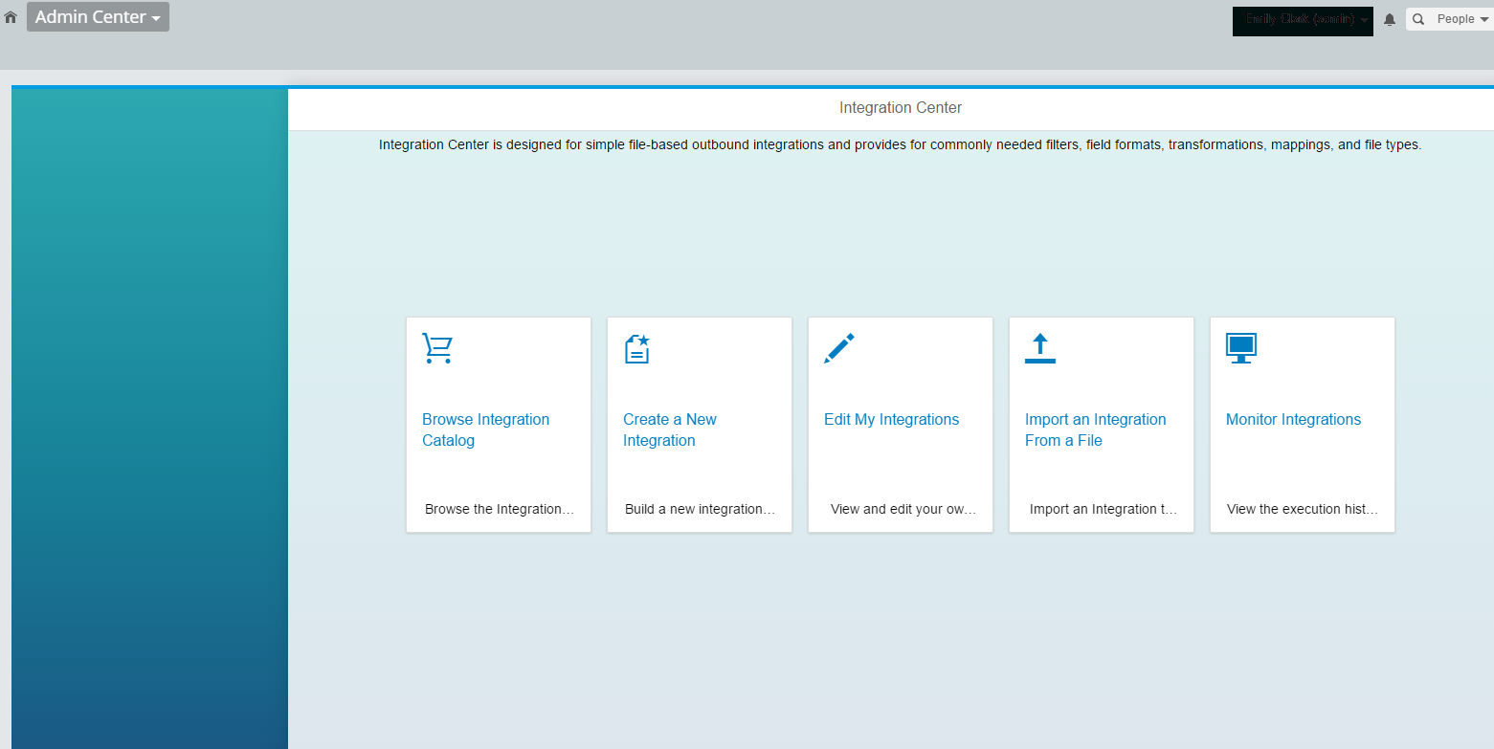The height and width of the screenshot is (749, 1494).
Task: Click 'View and edit your ow…' description
Action: 903,509
